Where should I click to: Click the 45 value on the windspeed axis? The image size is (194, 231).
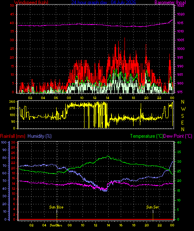click(x=12, y=14)
